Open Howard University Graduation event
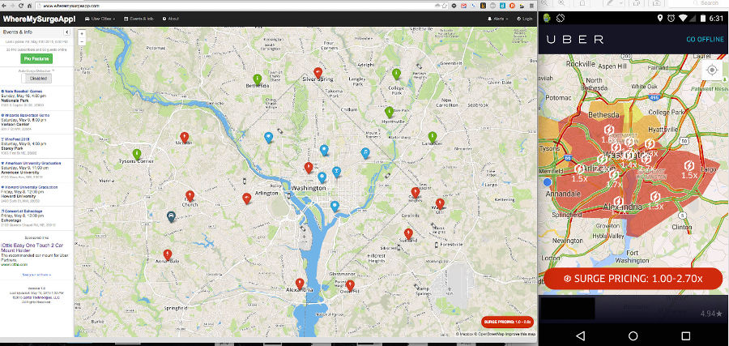 pos(29,187)
